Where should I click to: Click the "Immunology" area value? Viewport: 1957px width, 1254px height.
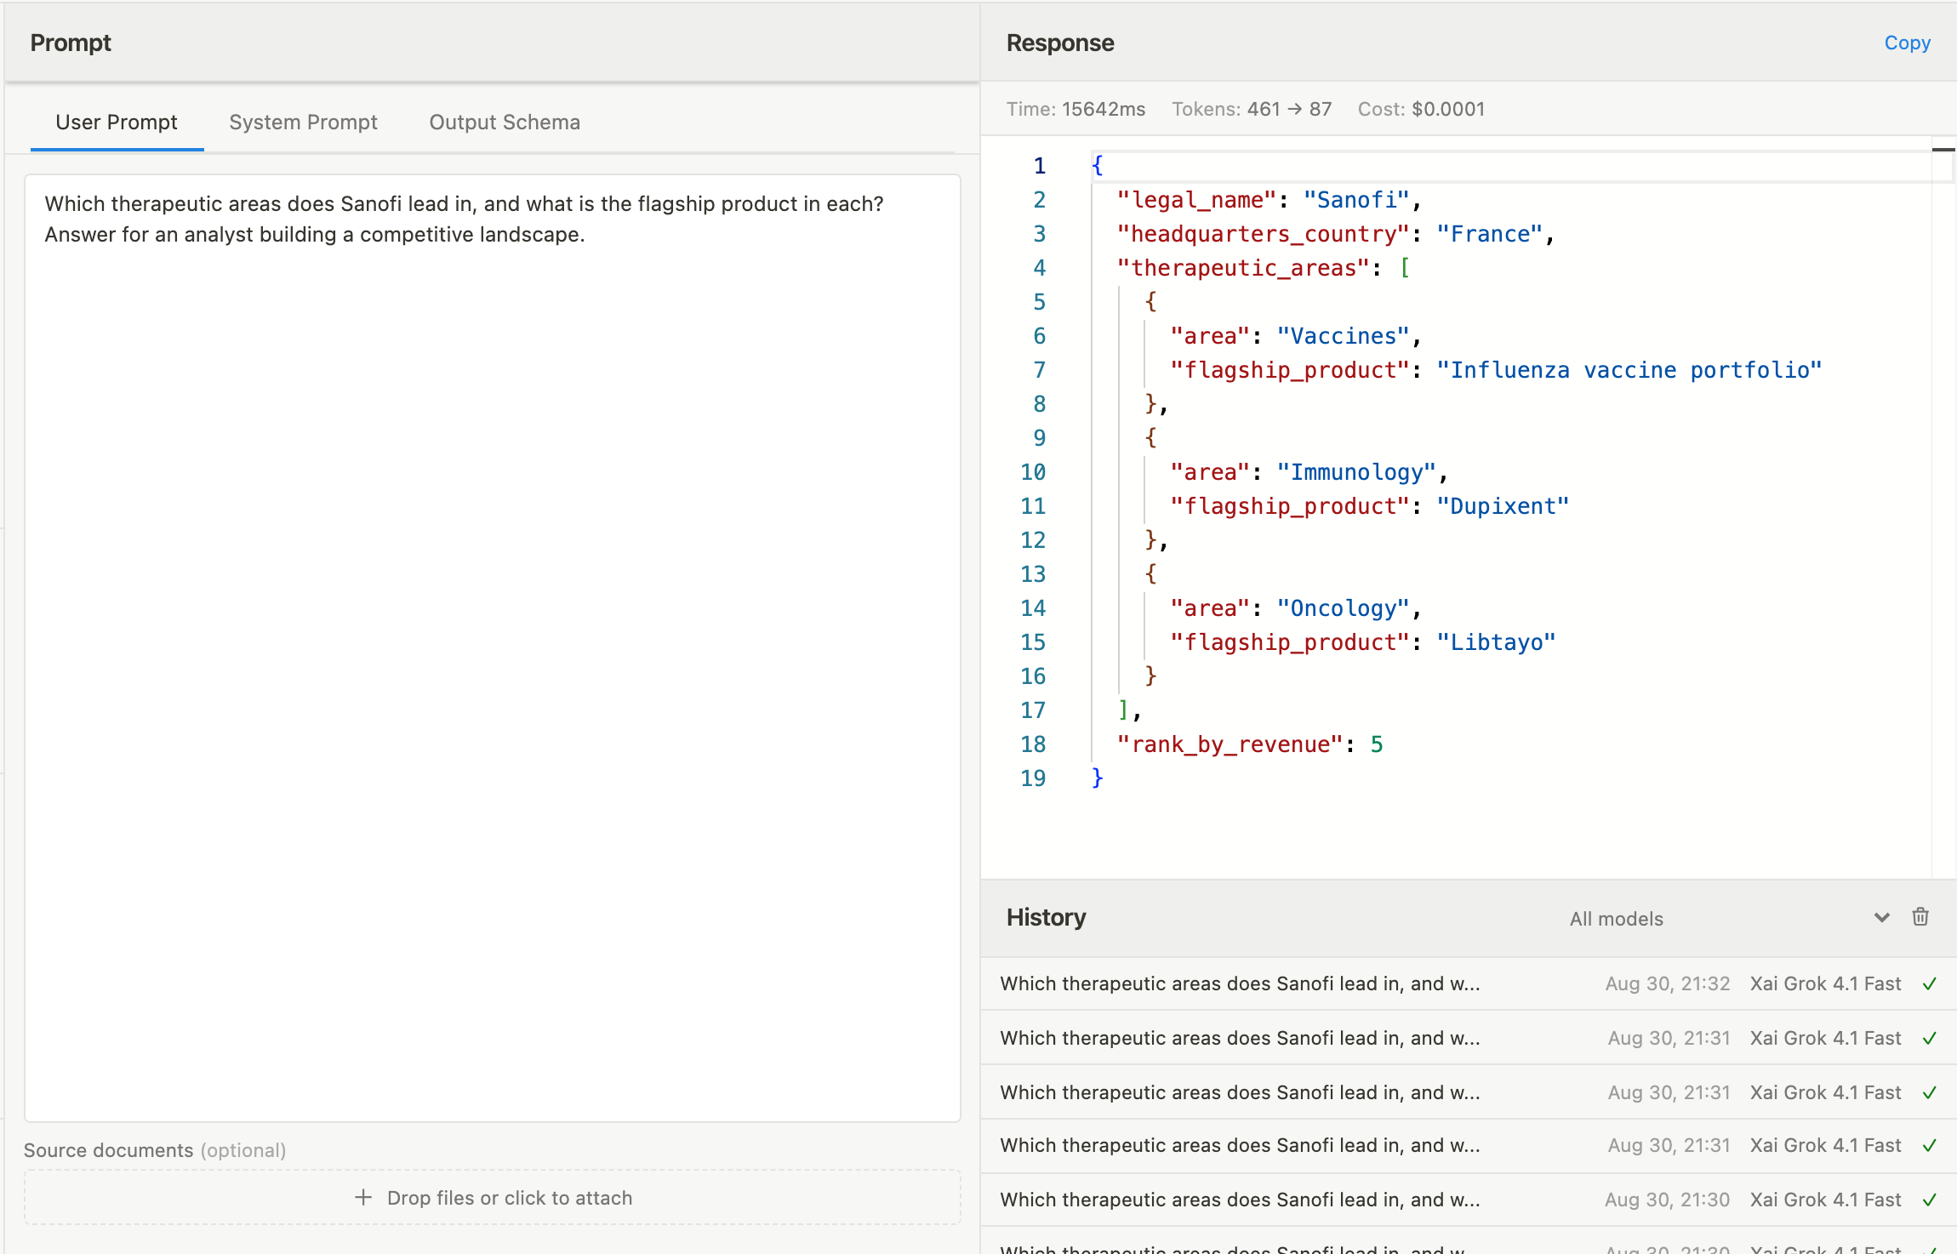(1356, 472)
